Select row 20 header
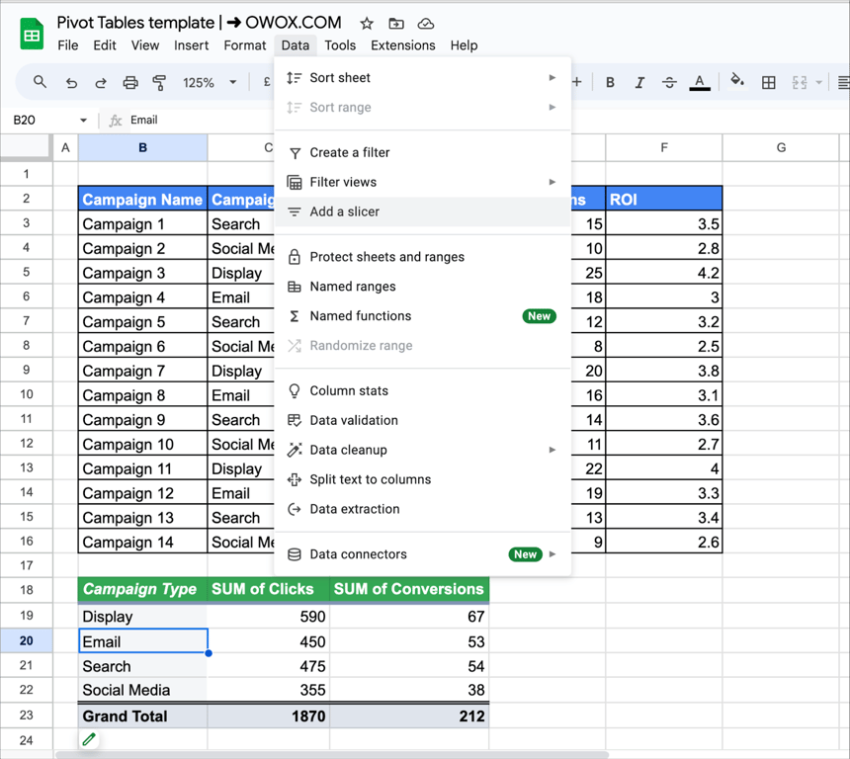Screen dimensions: 850x759 pyautogui.click(x=26, y=640)
